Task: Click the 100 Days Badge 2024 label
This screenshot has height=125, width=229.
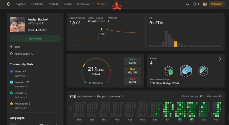Action: click(x=164, y=83)
